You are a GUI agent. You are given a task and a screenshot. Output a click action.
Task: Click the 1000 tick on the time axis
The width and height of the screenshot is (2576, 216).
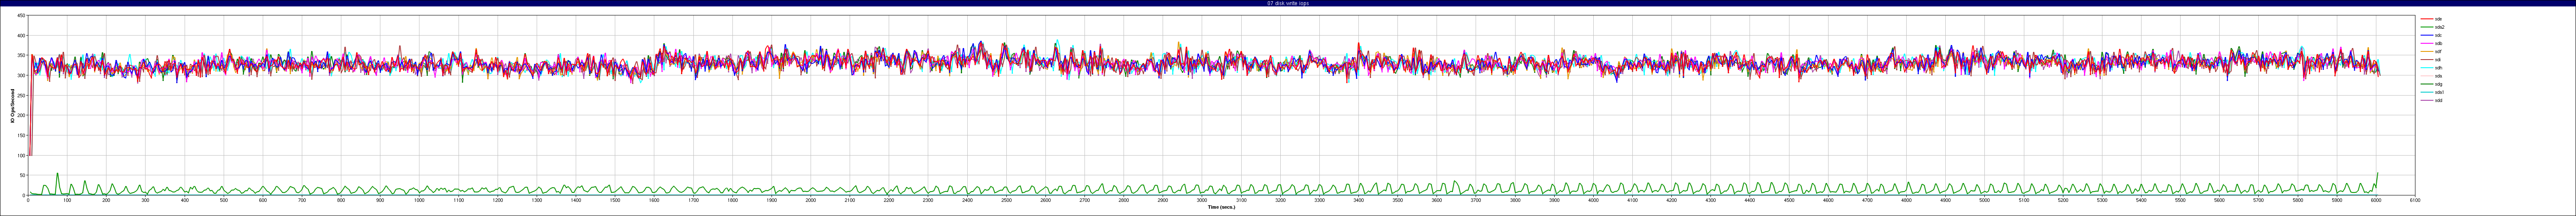tap(419, 200)
